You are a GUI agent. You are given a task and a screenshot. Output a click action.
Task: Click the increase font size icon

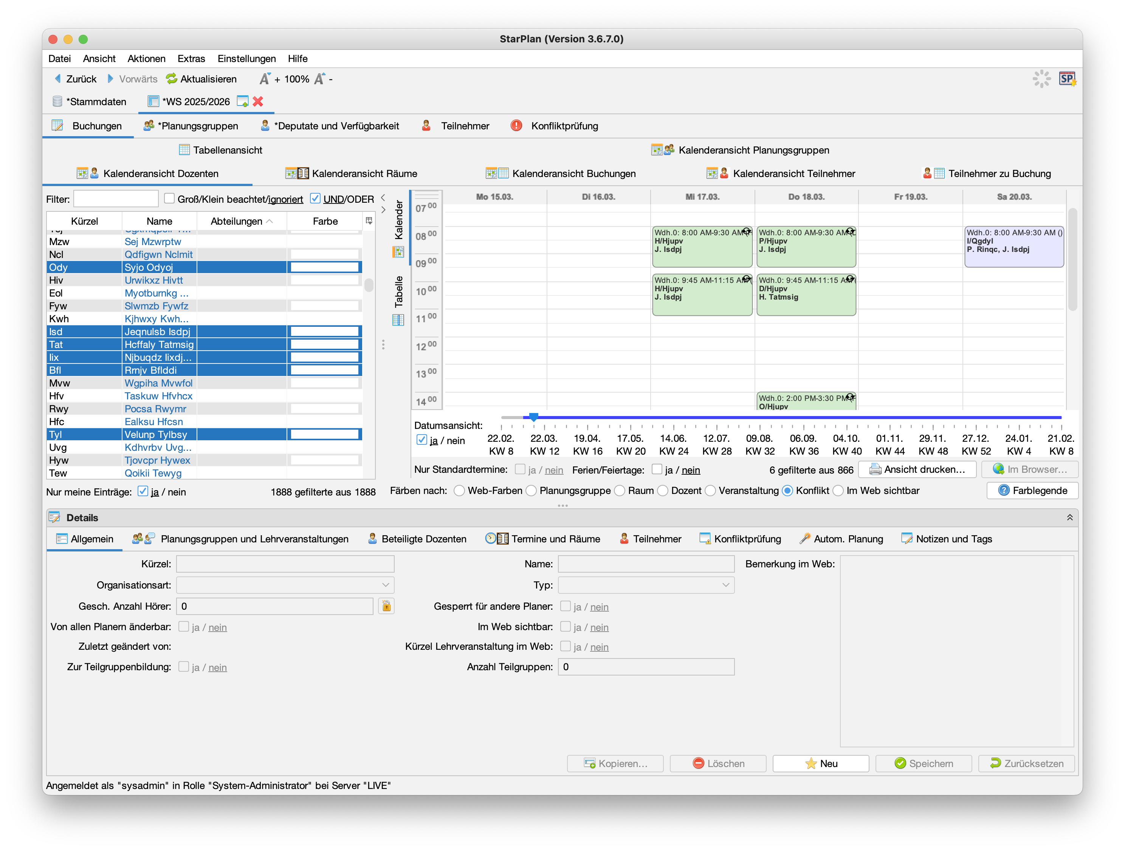pyautogui.click(x=265, y=78)
